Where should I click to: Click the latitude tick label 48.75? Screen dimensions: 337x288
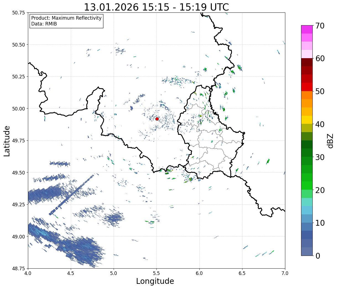coord(19,268)
